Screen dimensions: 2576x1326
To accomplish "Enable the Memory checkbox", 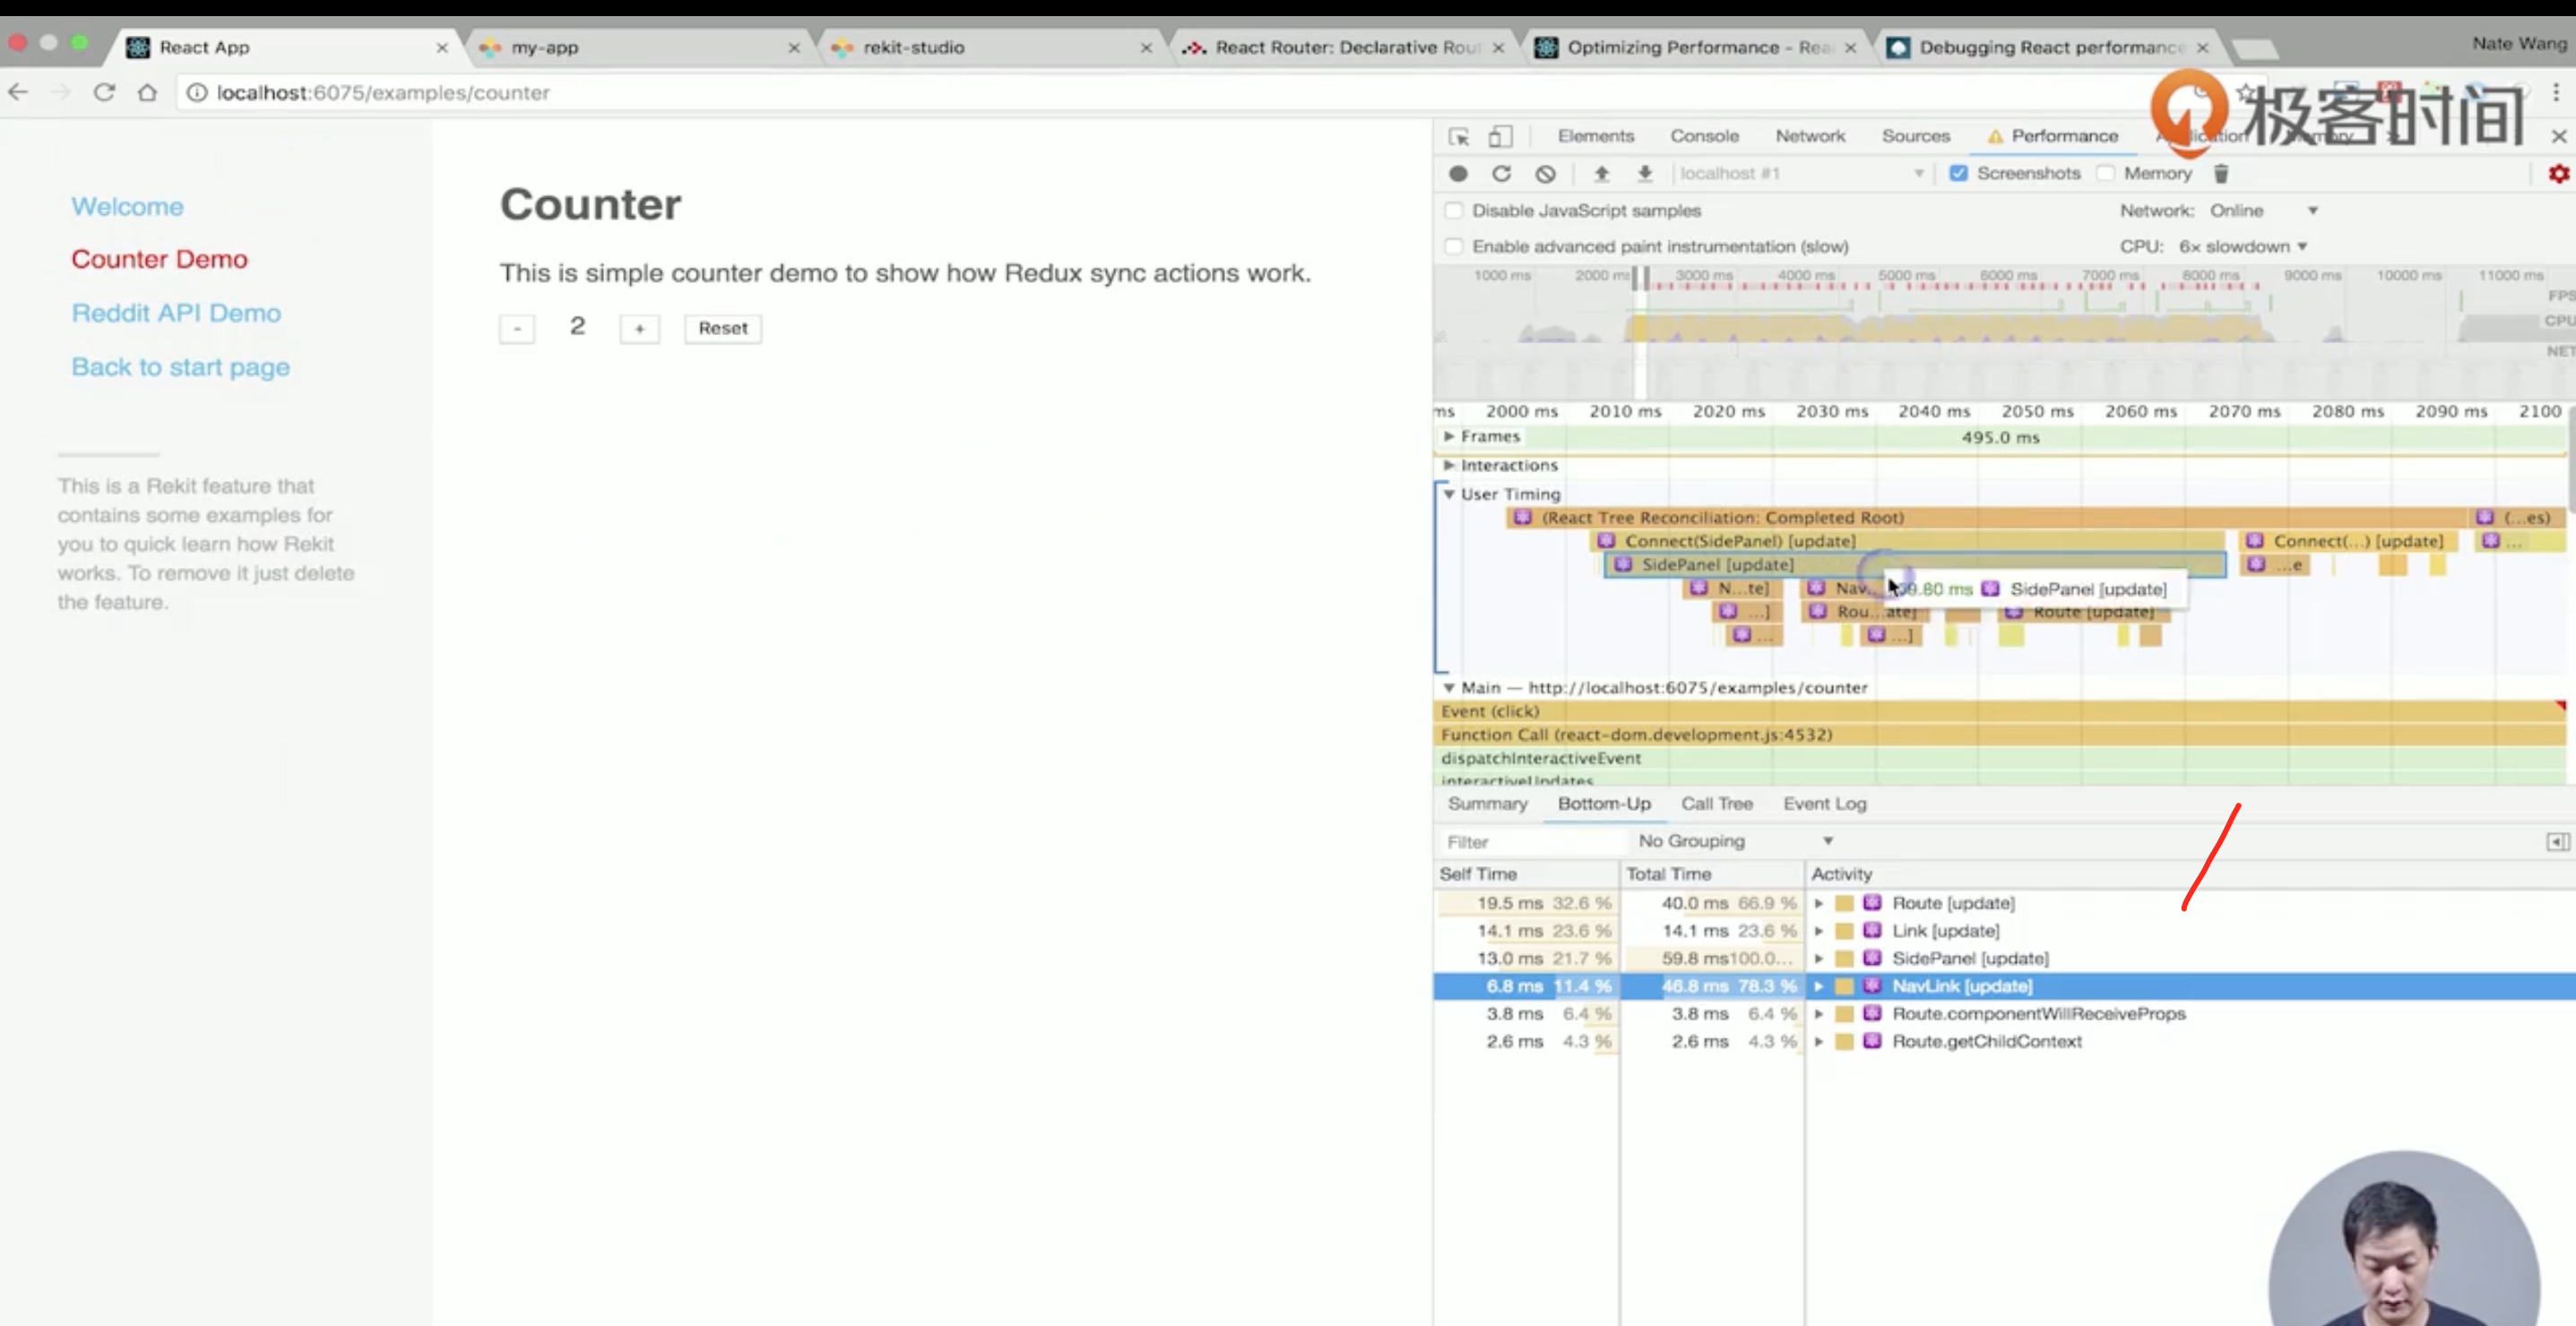I will [2106, 174].
